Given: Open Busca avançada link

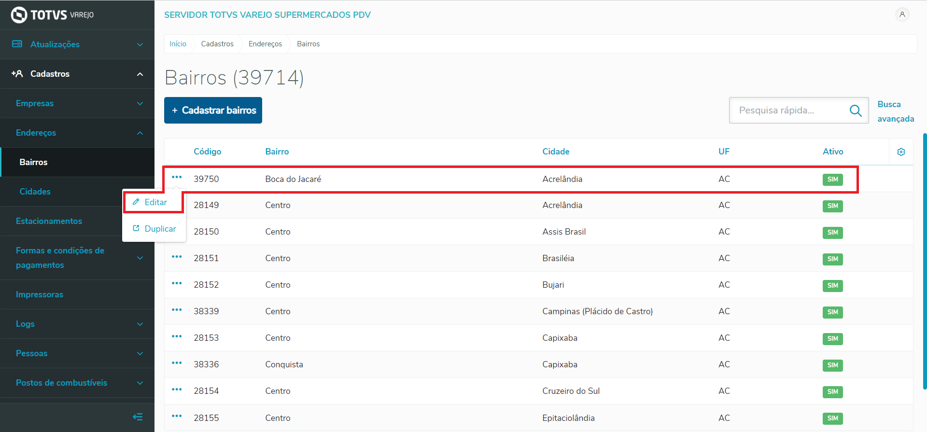Looking at the screenshot, I should tap(895, 111).
